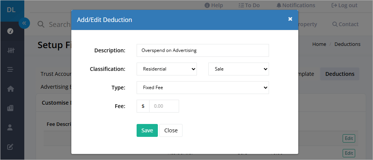Click into the Fee amount field

[164, 106]
